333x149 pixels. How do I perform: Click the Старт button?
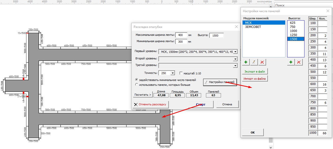[x=201, y=104]
